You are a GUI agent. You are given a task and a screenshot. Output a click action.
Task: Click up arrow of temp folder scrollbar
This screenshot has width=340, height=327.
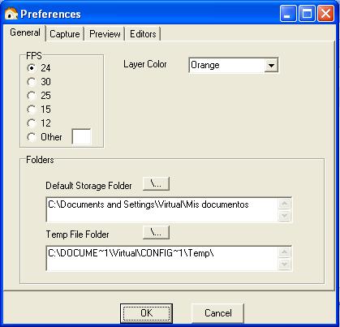(x=285, y=252)
